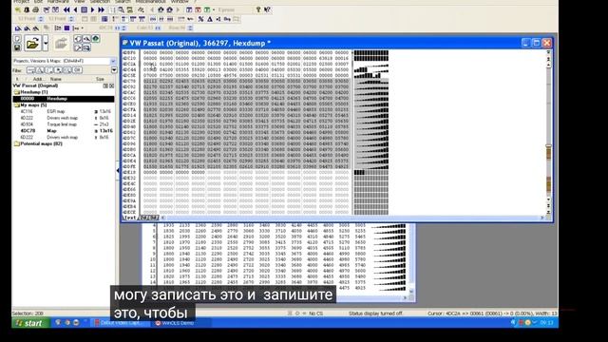Image resolution: width=608 pixels, height=342 pixels.
Task: Click the Hexdump window horizontal scrollbar
Action: [352, 218]
